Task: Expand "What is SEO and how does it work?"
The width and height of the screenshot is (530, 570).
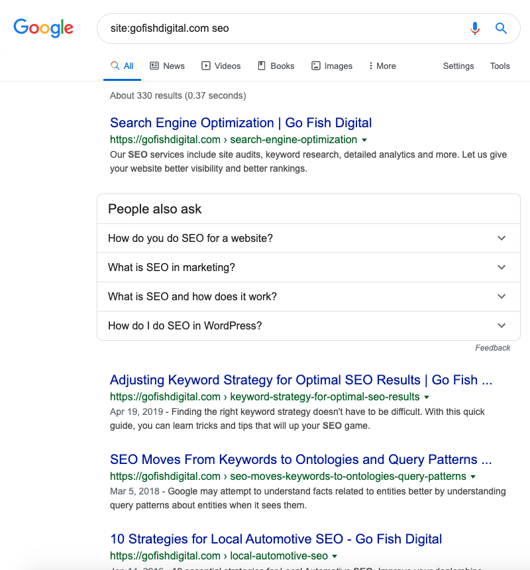Action: [x=502, y=296]
